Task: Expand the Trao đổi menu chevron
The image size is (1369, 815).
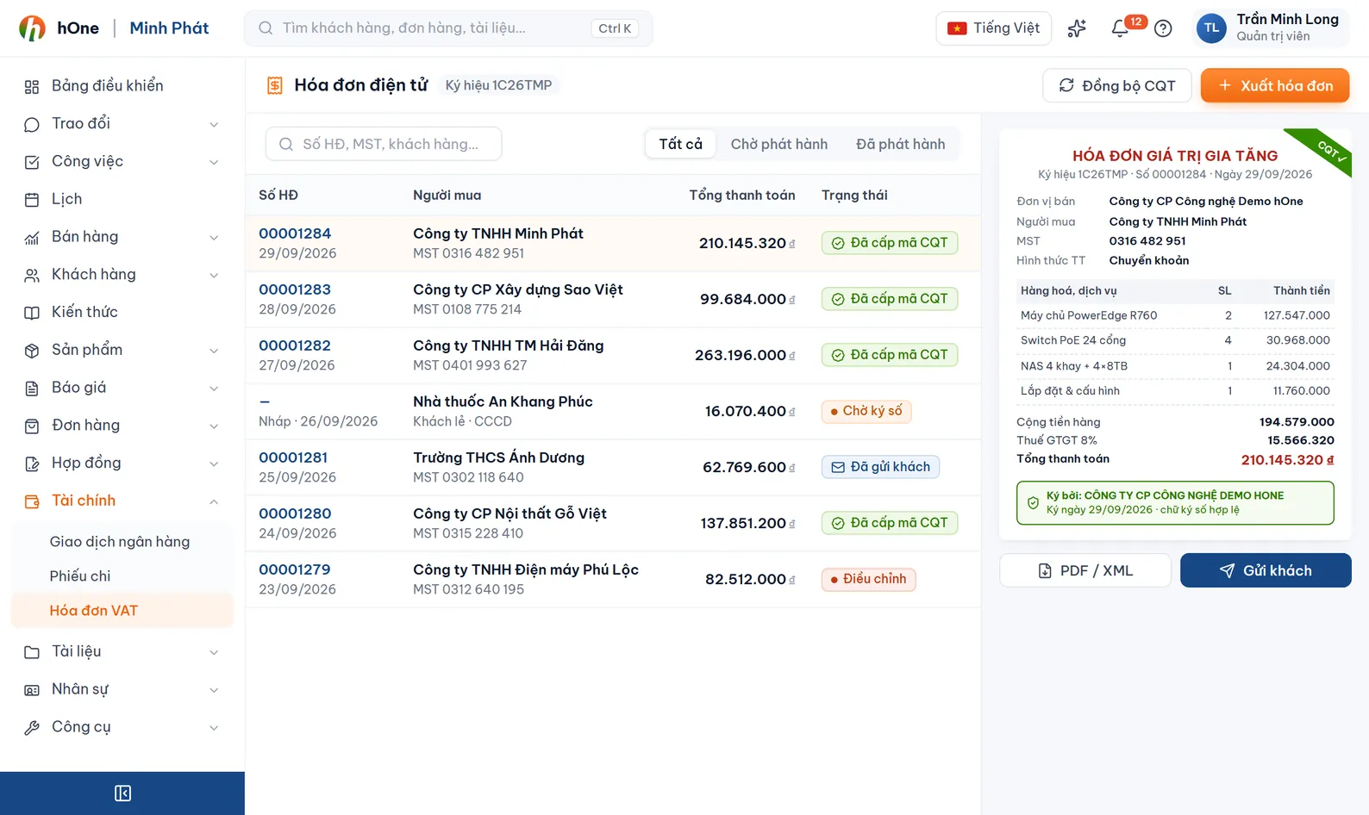Action: pyautogui.click(x=214, y=125)
